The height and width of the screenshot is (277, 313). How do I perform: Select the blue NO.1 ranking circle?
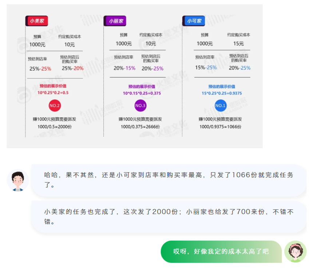[x=220, y=106]
